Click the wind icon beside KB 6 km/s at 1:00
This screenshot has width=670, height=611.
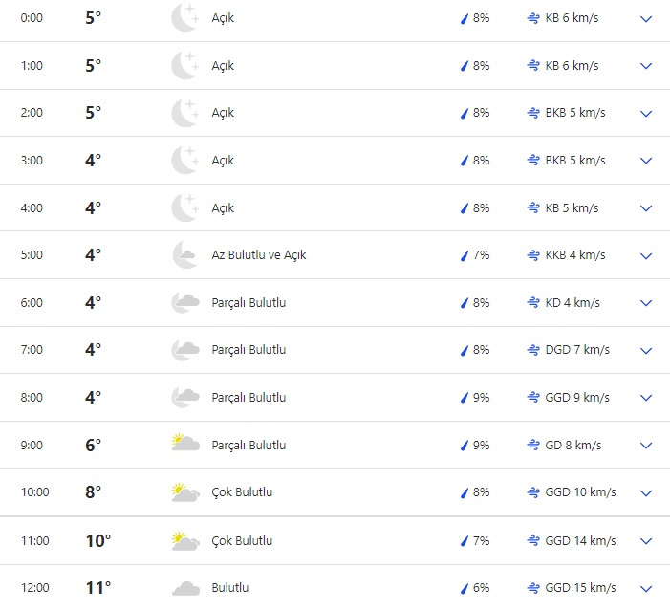coord(533,66)
